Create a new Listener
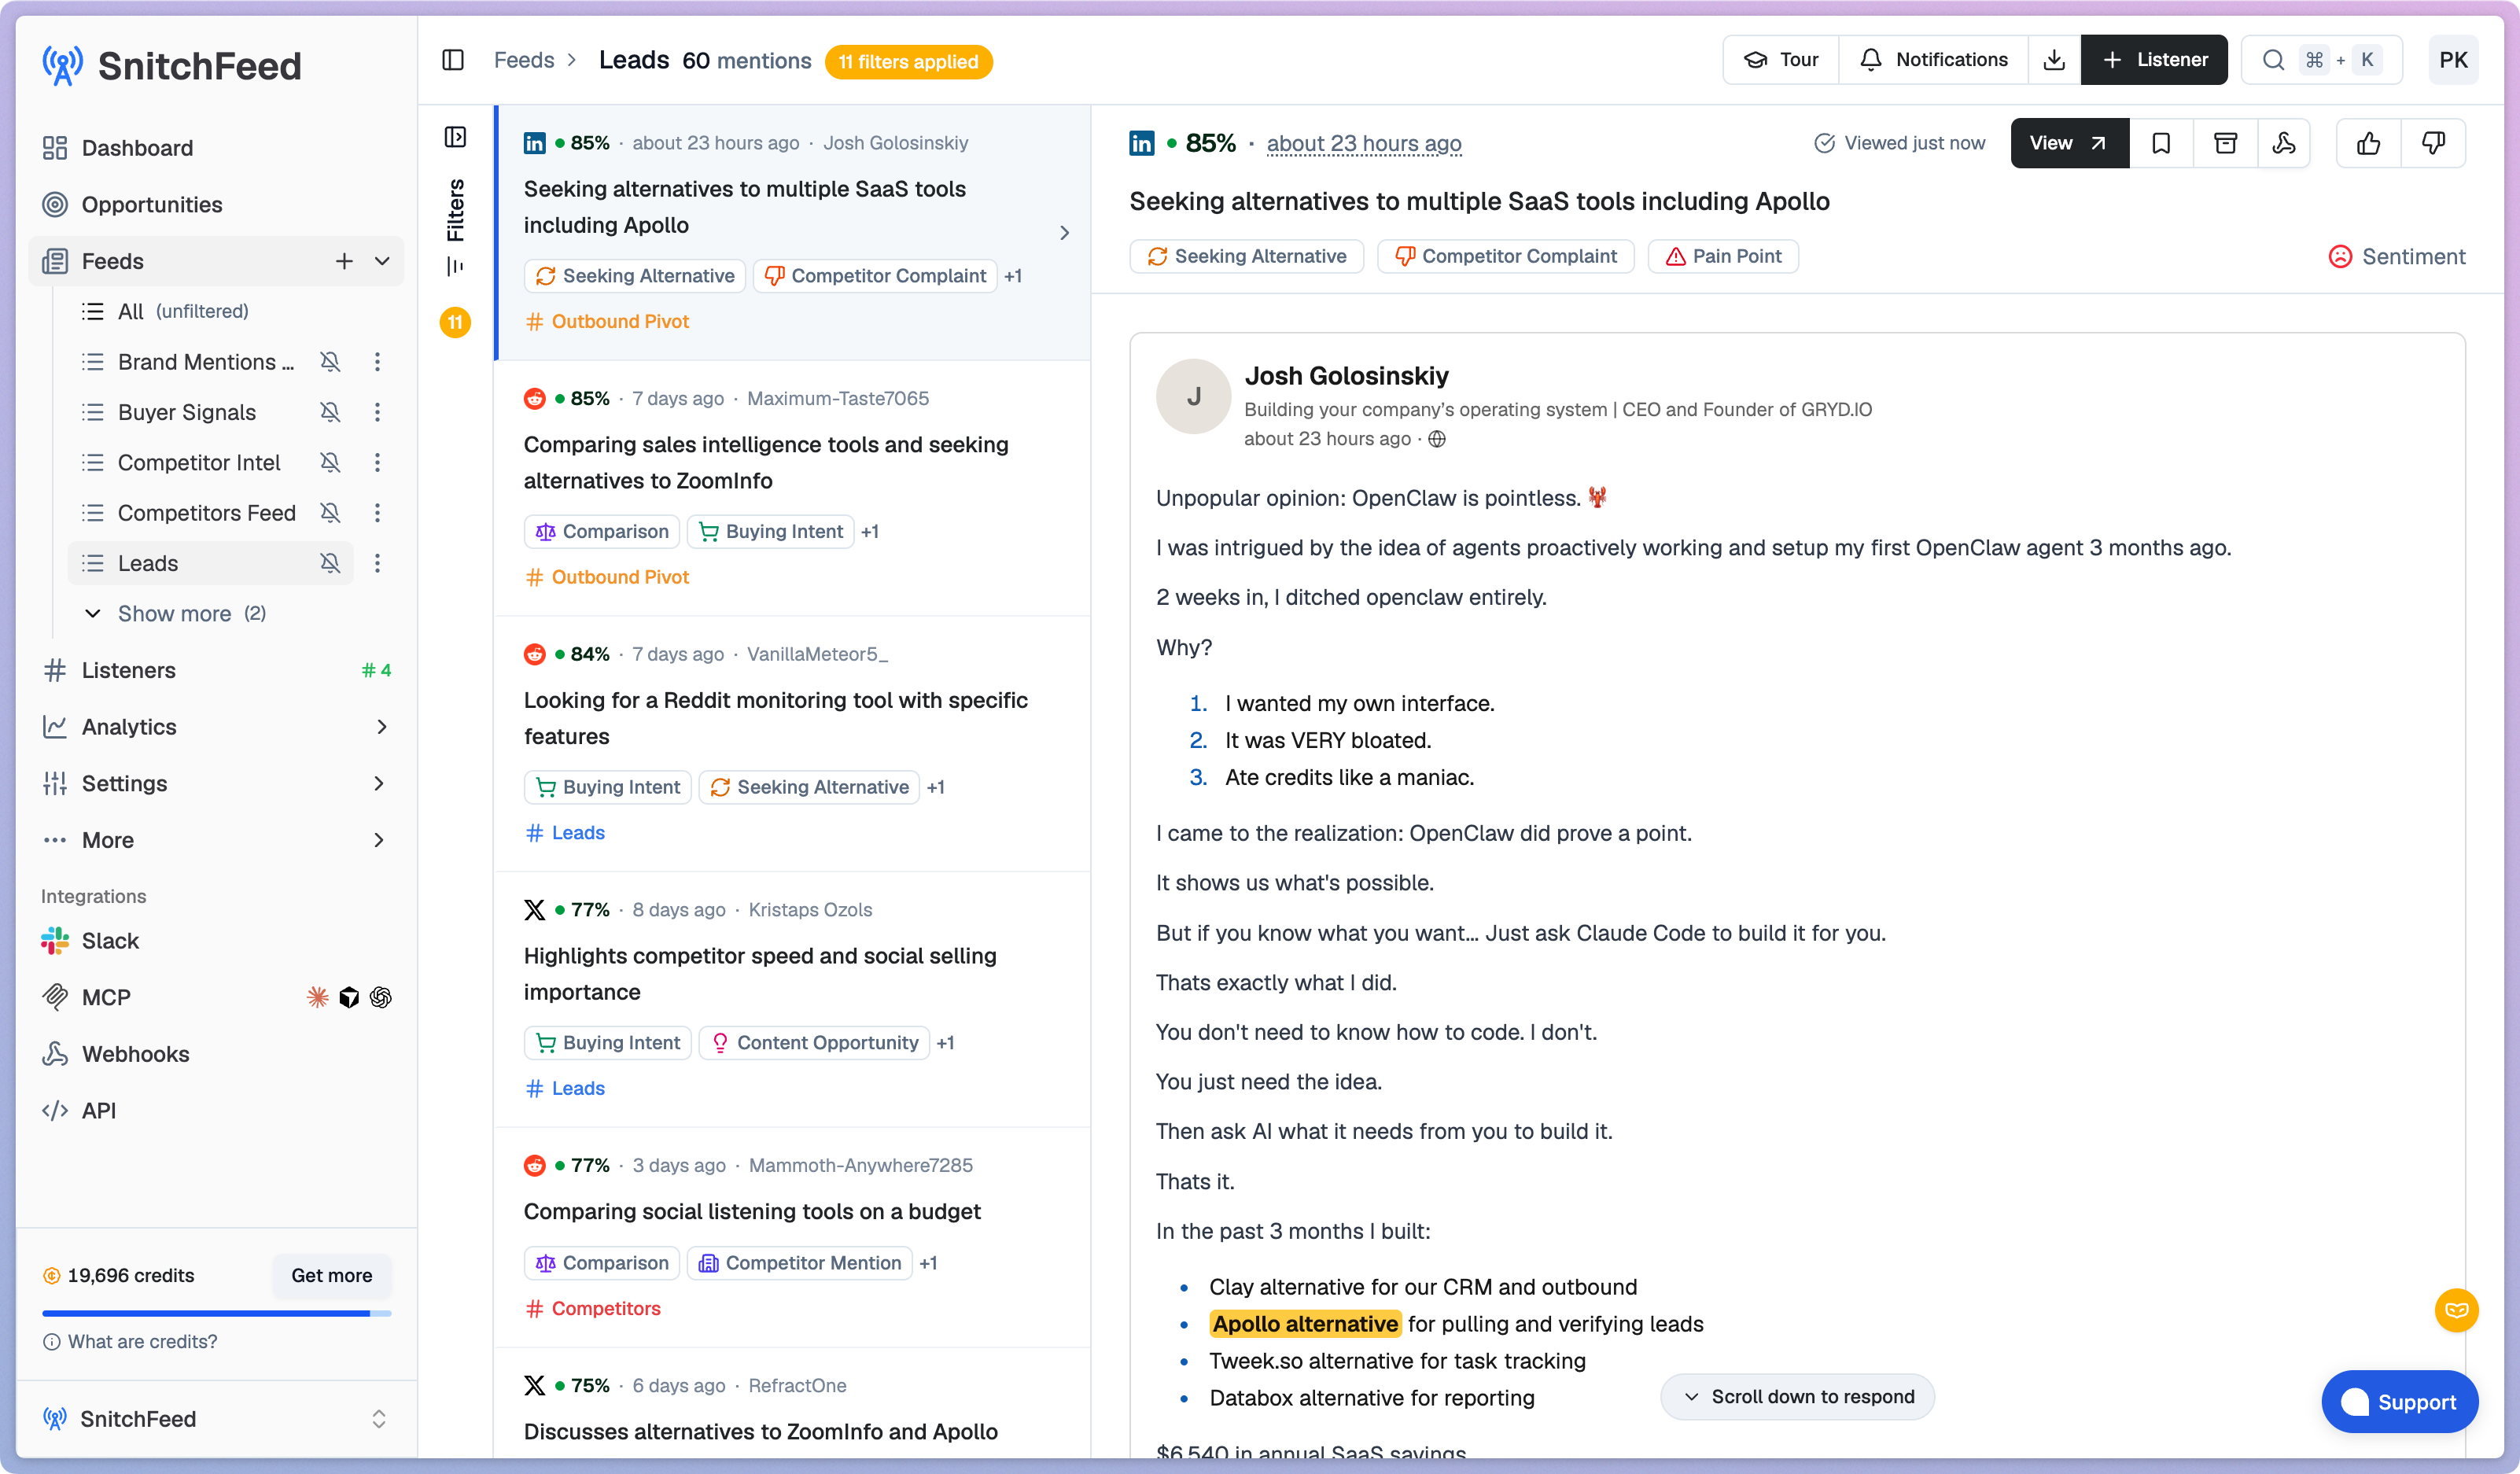 tap(2155, 60)
